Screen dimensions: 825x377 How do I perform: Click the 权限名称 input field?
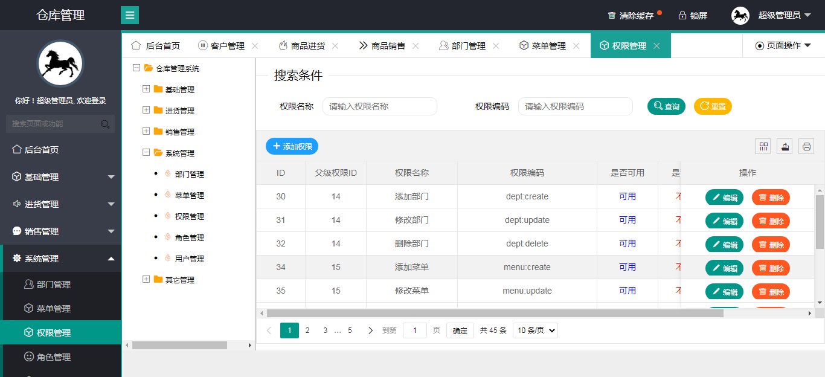coord(379,106)
